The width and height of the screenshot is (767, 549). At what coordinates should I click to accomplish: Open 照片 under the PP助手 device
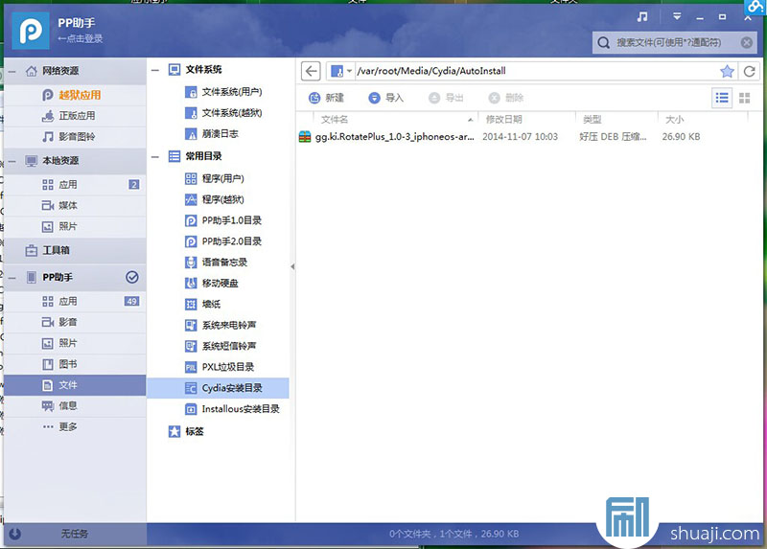point(67,343)
